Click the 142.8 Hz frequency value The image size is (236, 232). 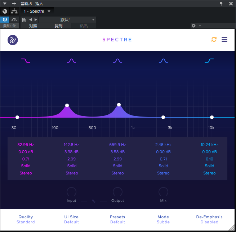tap(71, 145)
